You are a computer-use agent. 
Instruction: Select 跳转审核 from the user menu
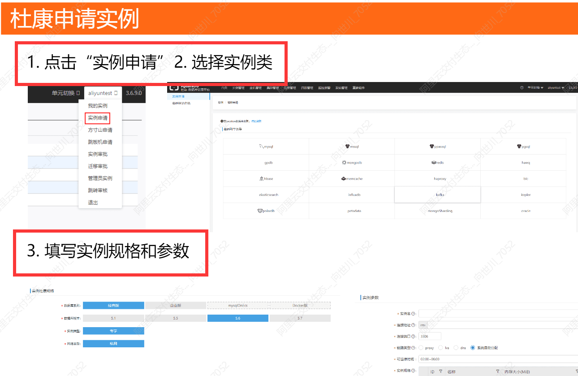[x=98, y=190]
